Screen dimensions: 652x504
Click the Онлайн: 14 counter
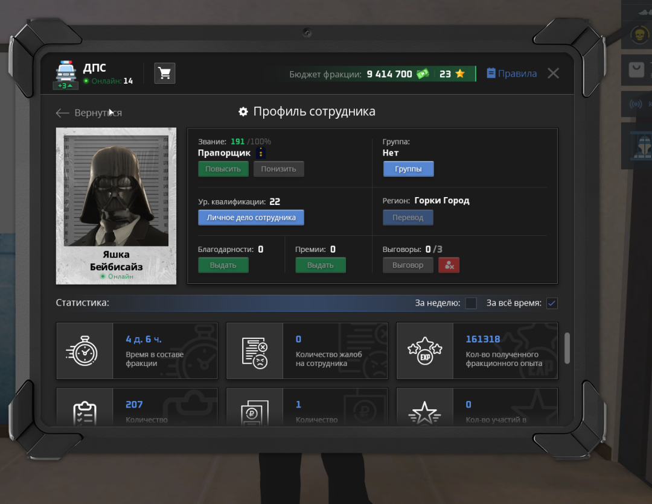(108, 81)
